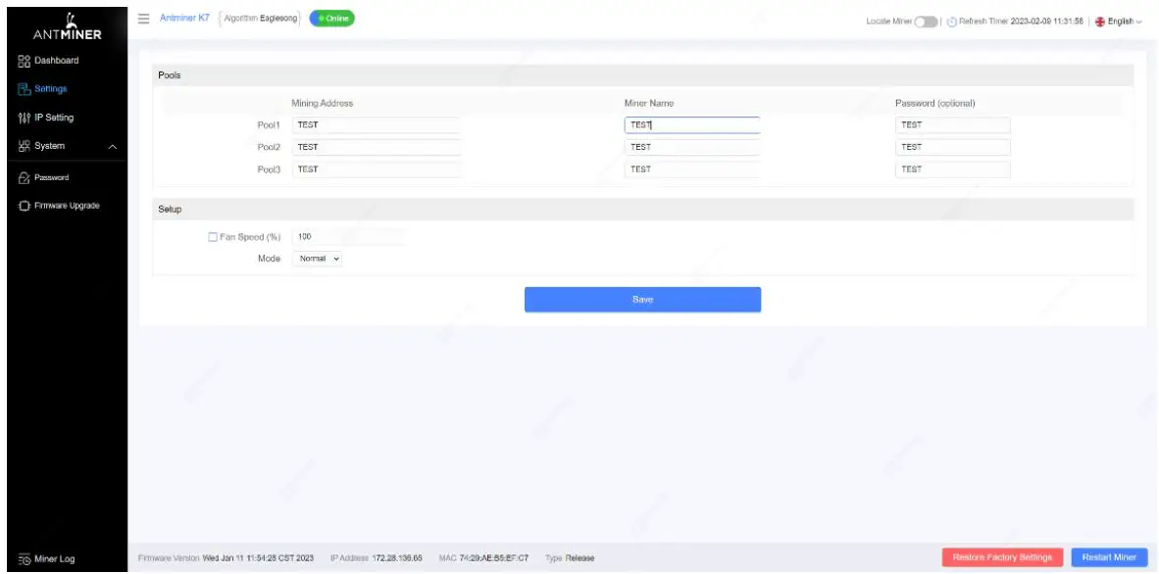The width and height of the screenshot is (1159, 574).
Task: Click the Setup section header
Action: tap(642, 209)
